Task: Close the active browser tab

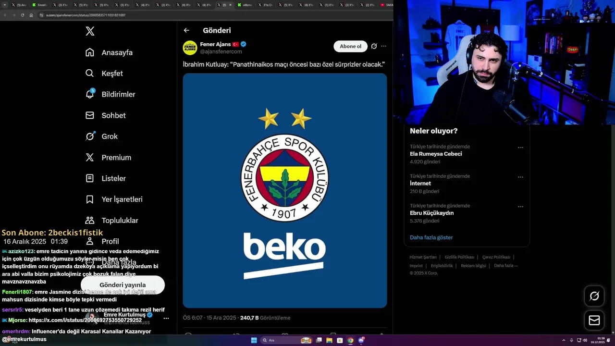Action: tap(231, 5)
